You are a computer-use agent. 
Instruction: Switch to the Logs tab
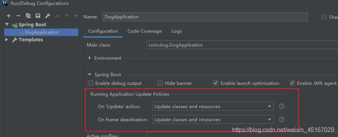[177, 31]
